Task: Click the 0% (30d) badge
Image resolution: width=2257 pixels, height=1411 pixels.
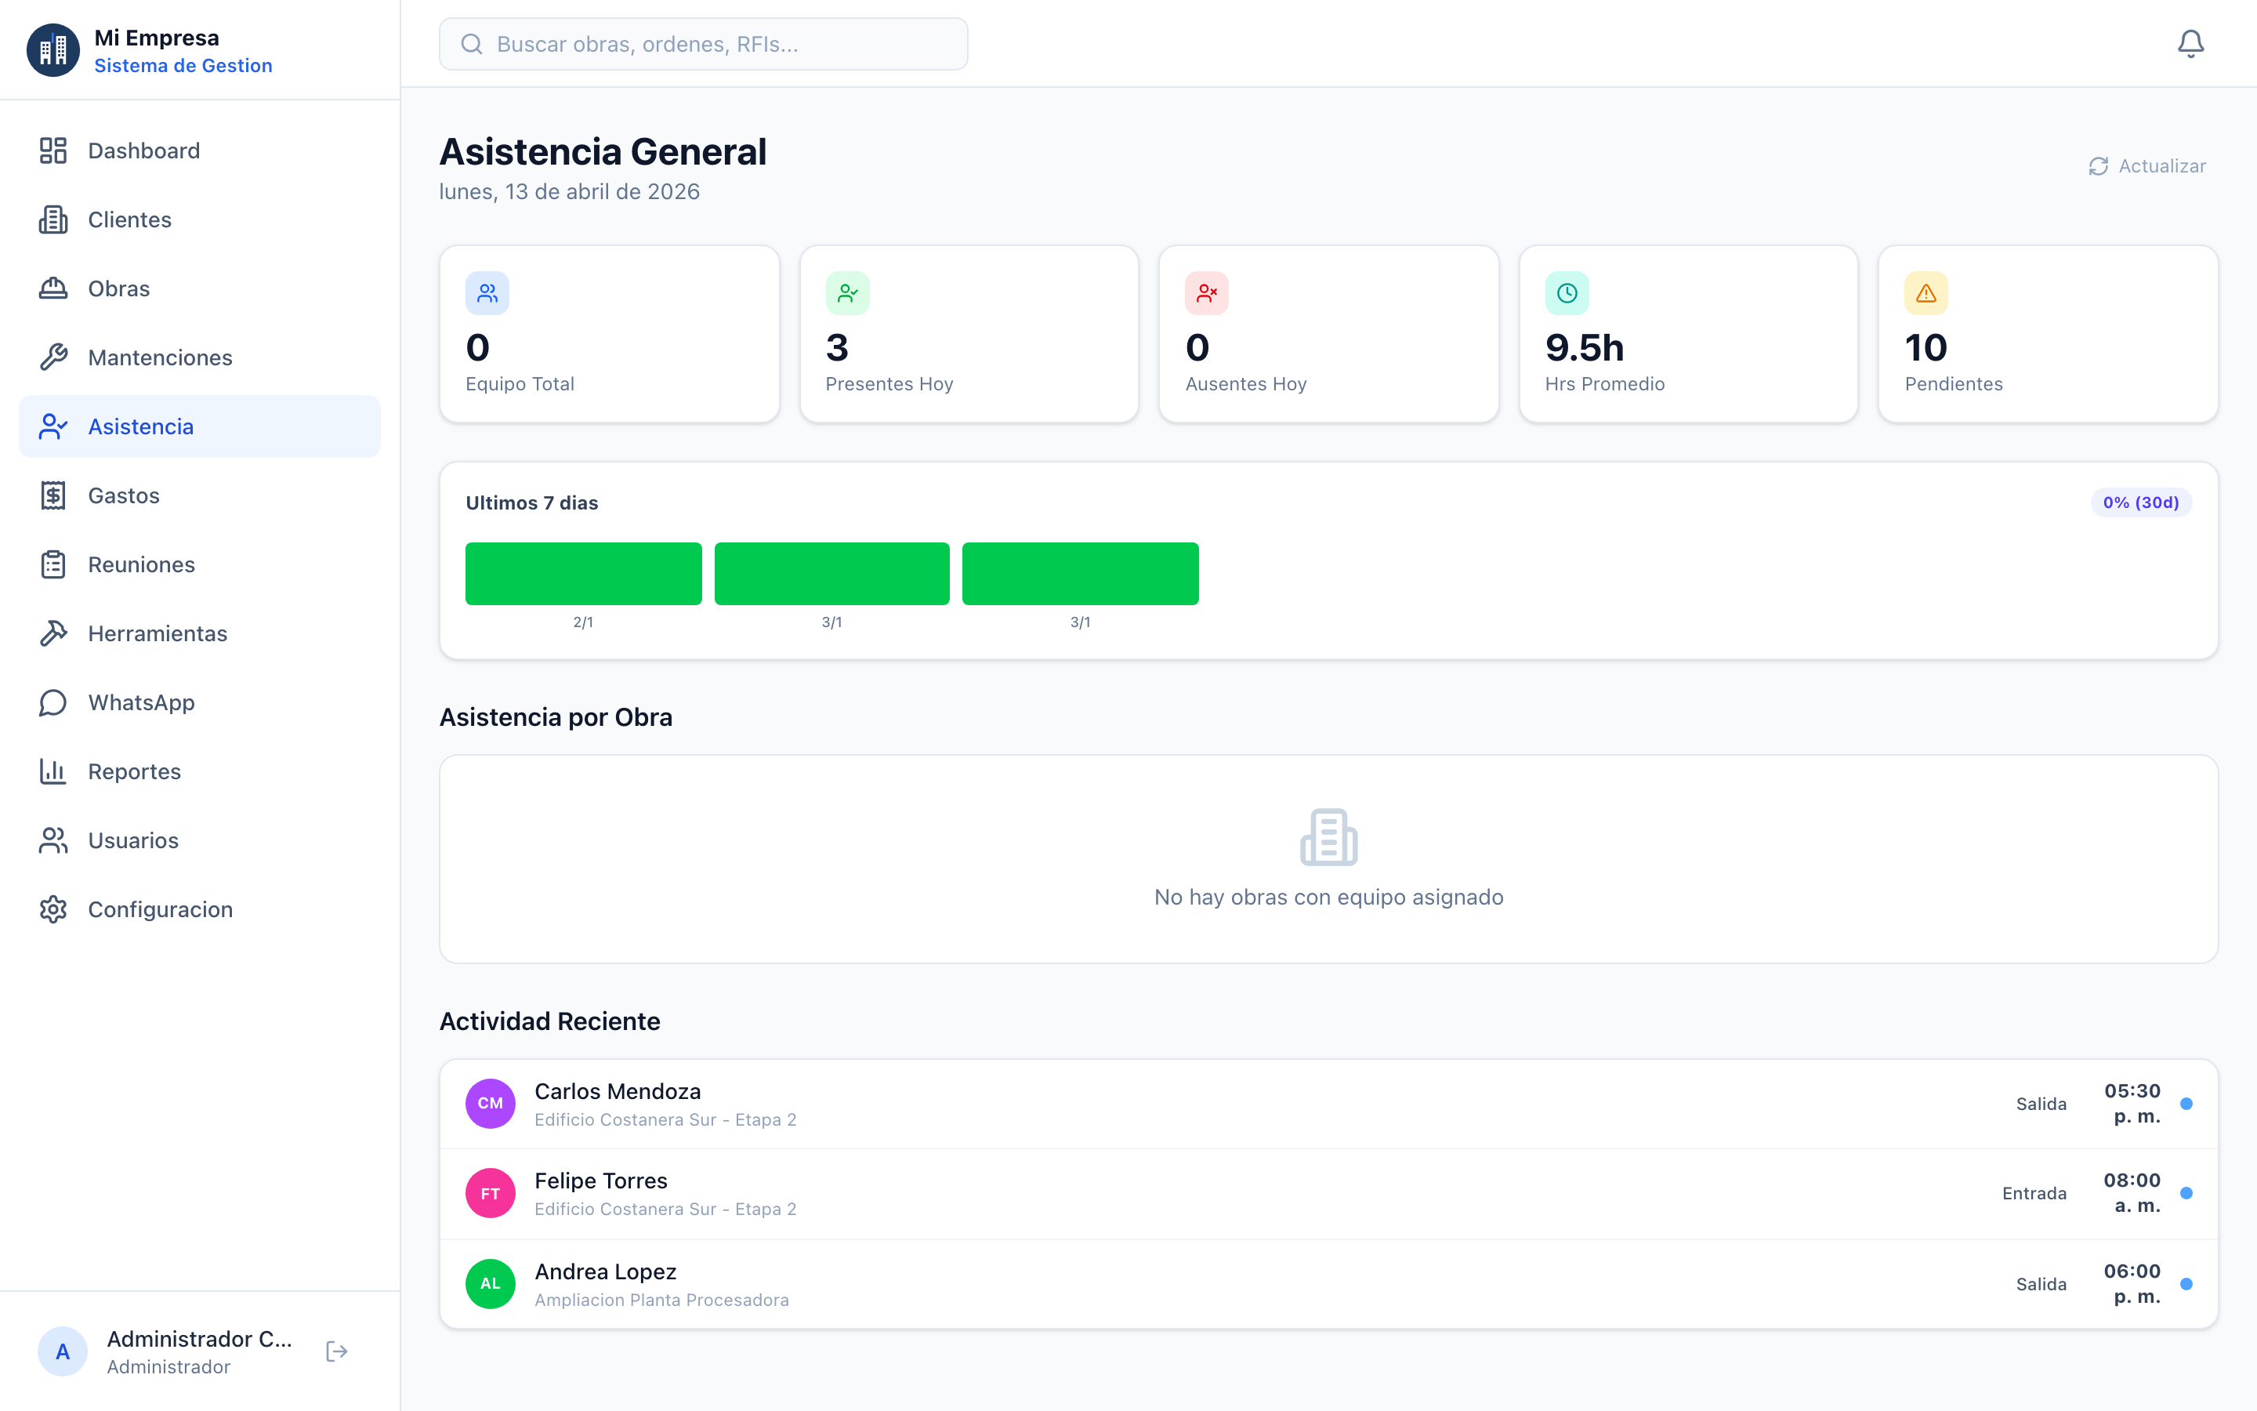Action: click(x=2141, y=502)
